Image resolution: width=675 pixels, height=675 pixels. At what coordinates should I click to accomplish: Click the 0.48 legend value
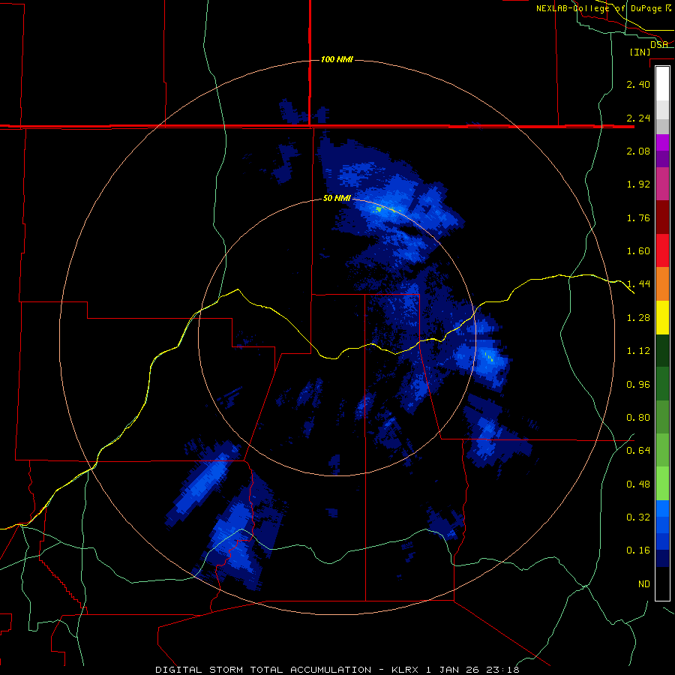[638, 484]
